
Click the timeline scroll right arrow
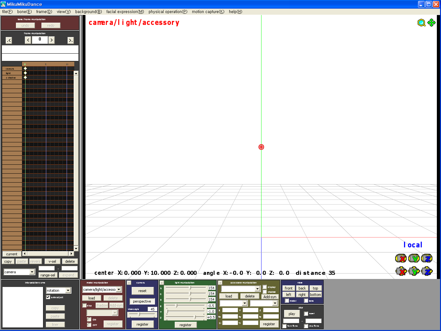(x=71, y=253)
